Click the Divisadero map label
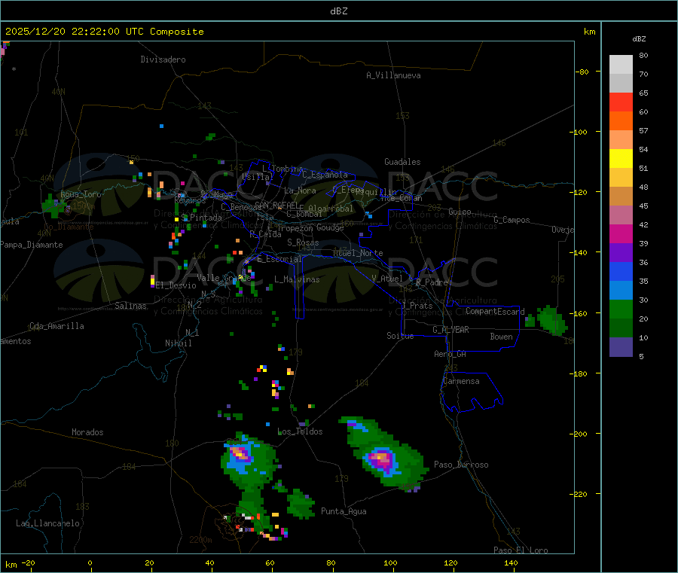The height and width of the screenshot is (573, 678). coord(163,59)
